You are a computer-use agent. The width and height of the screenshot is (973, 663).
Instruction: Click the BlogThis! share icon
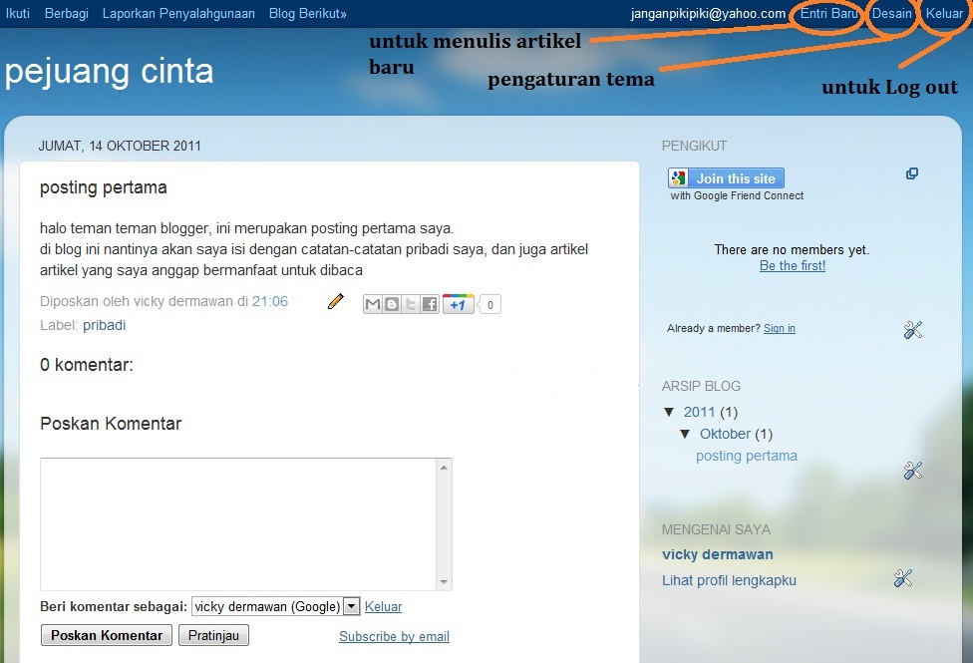click(392, 304)
